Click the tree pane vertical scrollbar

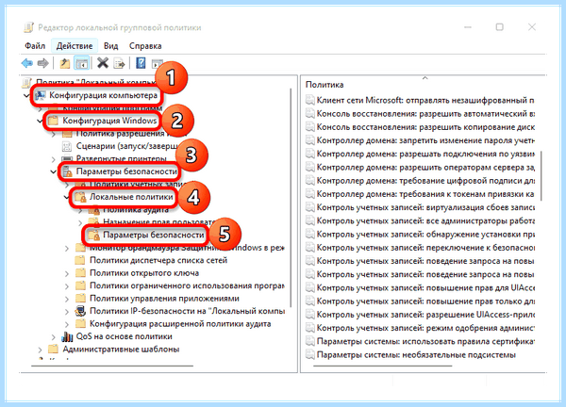coord(291,198)
